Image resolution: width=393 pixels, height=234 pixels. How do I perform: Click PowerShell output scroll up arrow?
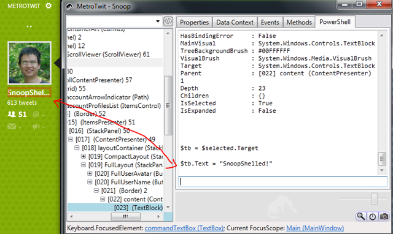(382, 36)
